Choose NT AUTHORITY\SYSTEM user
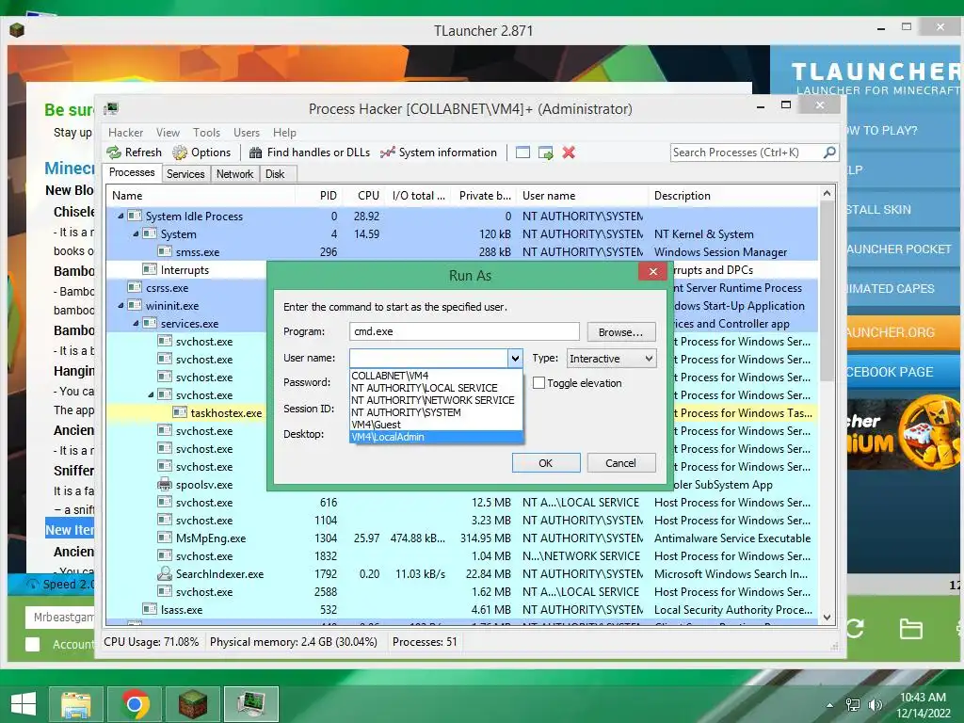 click(x=436, y=412)
